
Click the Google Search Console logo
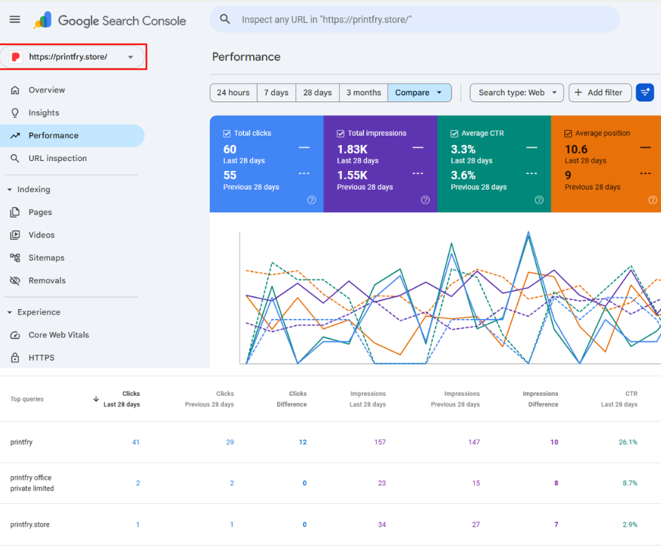click(x=110, y=20)
